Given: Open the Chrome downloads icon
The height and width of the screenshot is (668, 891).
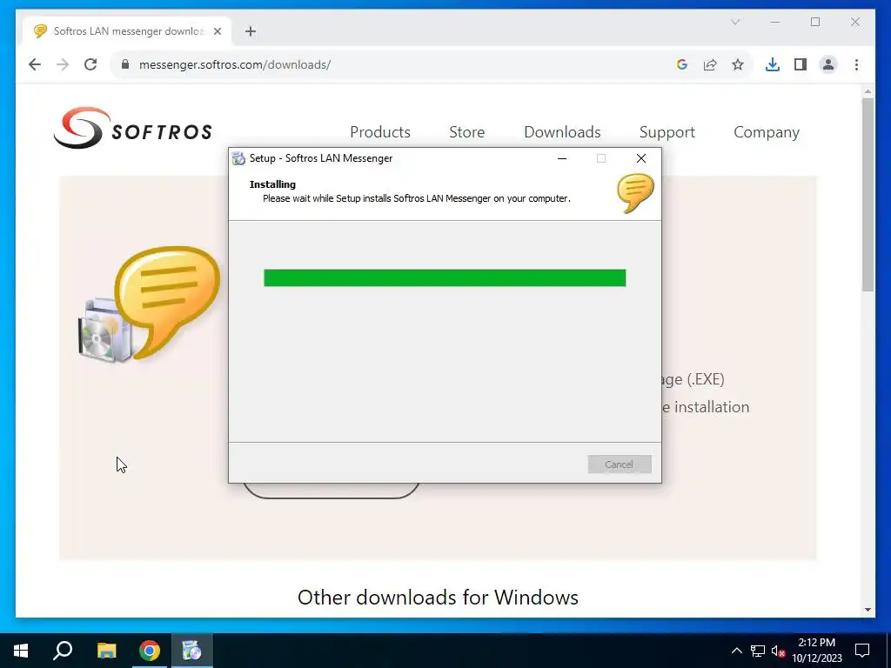Looking at the screenshot, I should (773, 64).
